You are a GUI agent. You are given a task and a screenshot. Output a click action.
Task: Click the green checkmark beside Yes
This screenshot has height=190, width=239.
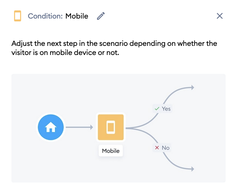point(157,109)
